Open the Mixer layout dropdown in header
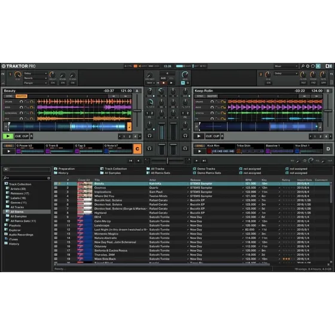 [286, 66]
